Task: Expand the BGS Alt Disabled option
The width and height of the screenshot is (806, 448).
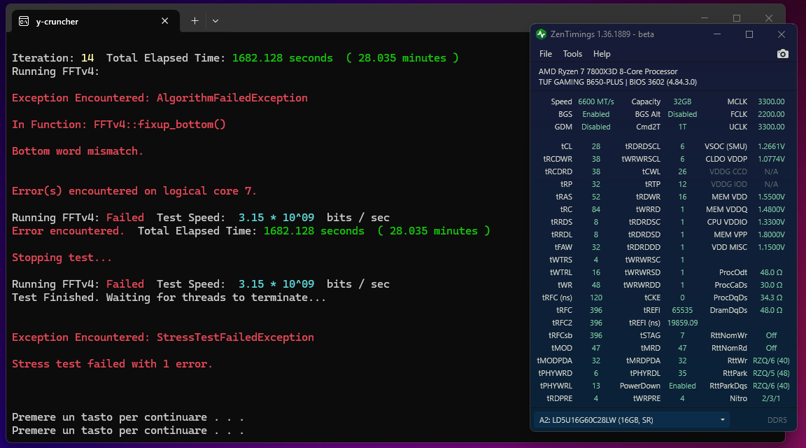Action: pyautogui.click(x=682, y=113)
